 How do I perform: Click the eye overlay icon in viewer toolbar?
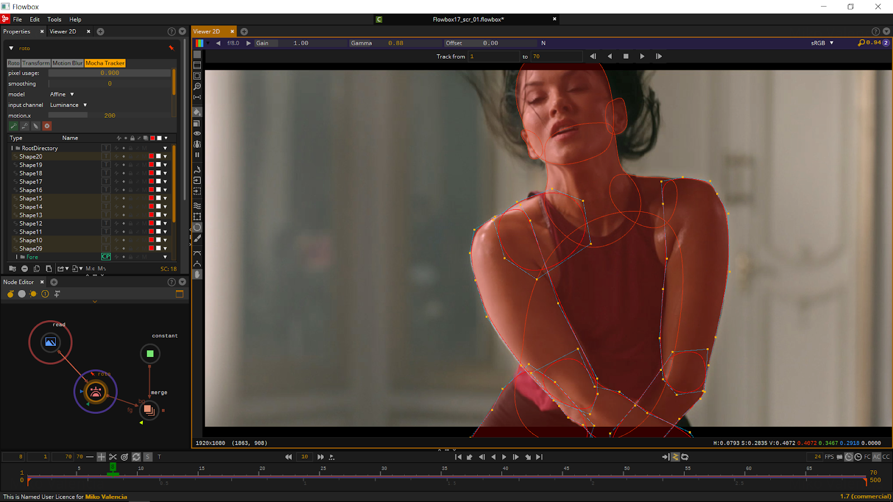(197, 133)
